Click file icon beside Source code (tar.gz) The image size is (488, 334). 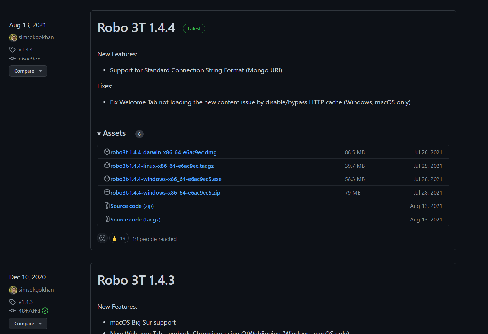point(107,219)
